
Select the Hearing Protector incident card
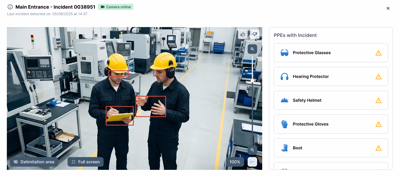coord(331,76)
